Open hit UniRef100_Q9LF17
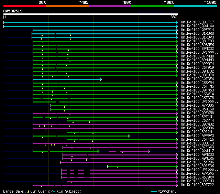This screenshot has width=220, height=194. click(x=197, y=22)
